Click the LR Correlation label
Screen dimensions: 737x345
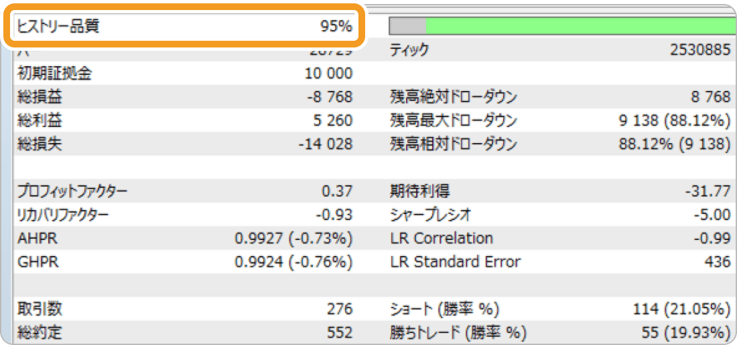click(x=442, y=238)
